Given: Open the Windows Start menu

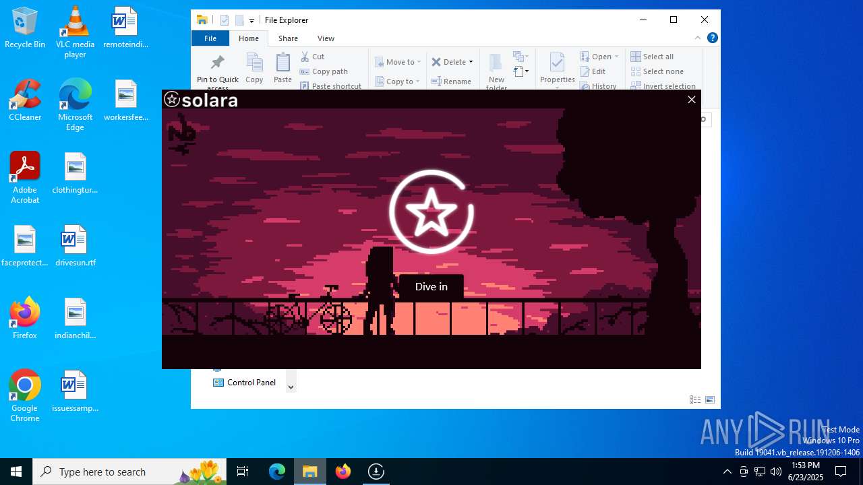Looking at the screenshot, I should pyautogui.click(x=16, y=472).
